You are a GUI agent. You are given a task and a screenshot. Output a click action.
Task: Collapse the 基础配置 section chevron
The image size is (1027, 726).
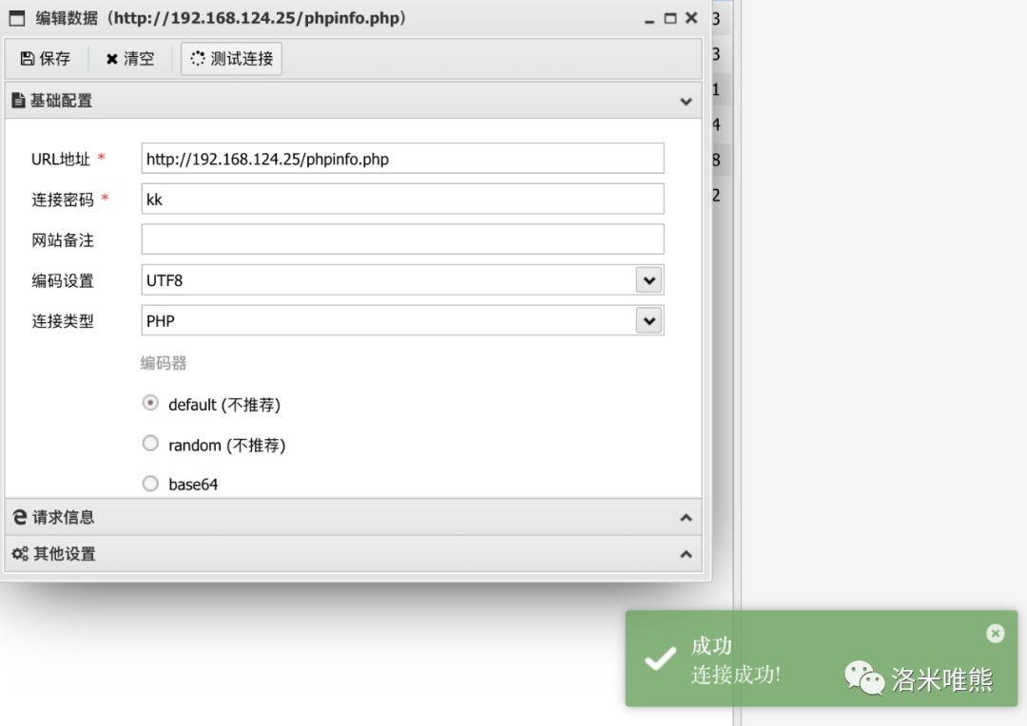click(686, 102)
